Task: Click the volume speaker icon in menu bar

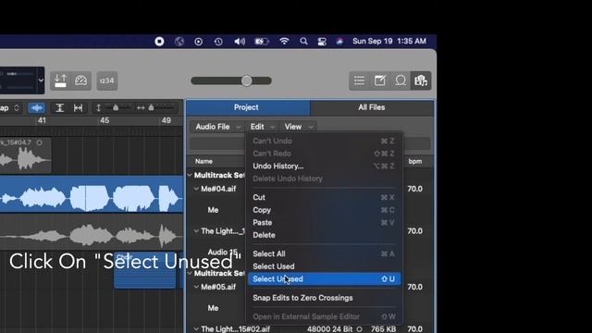Action: 240,41
